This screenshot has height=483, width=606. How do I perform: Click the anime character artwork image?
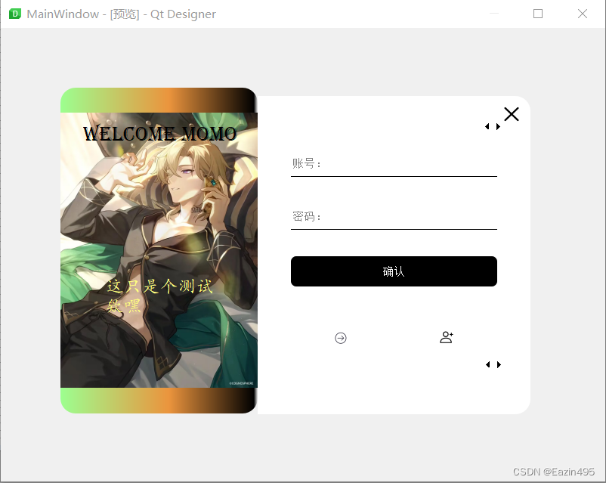pos(159,249)
